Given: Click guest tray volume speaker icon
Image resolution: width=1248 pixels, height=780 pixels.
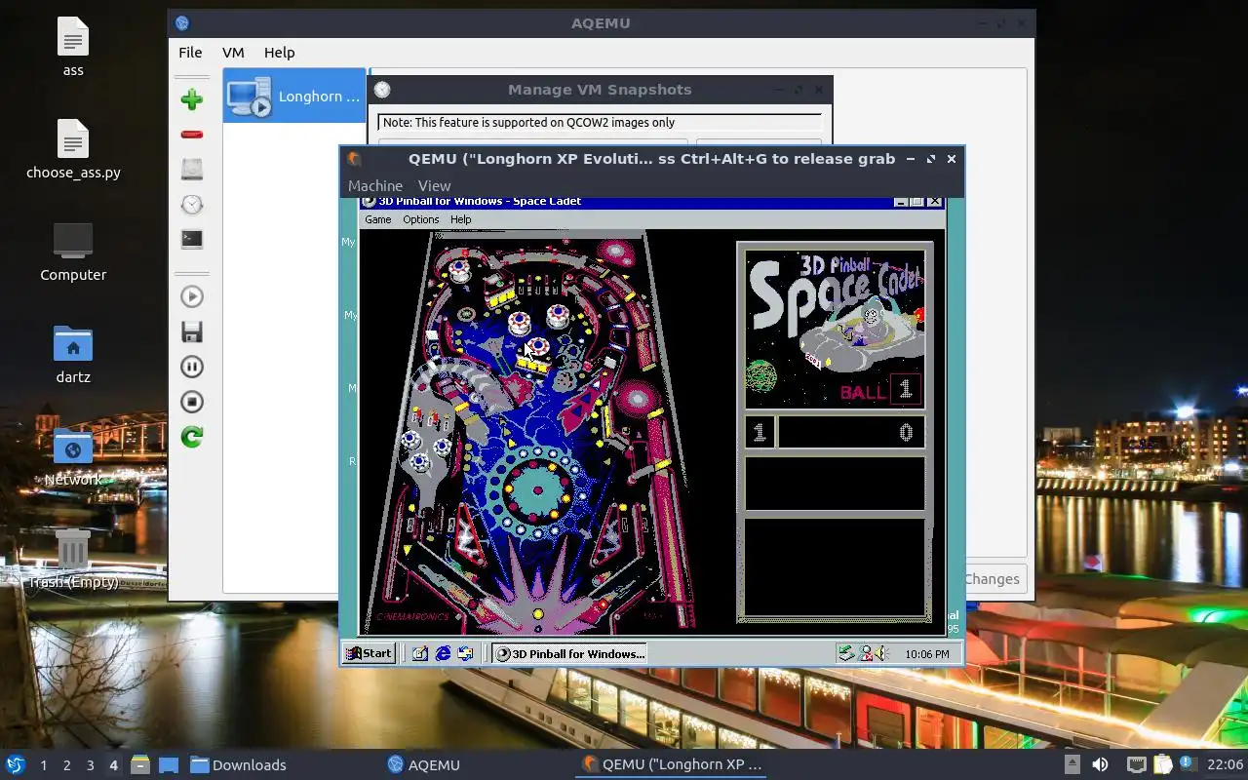Looking at the screenshot, I should pyautogui.click(x=880, y=653).
